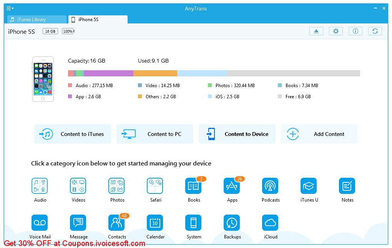This screenshot has width=392, height=248.
Task: Open the Apps category icon
Action: [232, 186]
